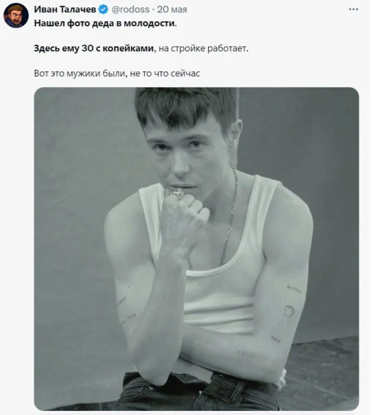This screenshot has width=373, height=415.
Task: Select the phrase Здесь ему 30 с копейками
Action: 92,47
